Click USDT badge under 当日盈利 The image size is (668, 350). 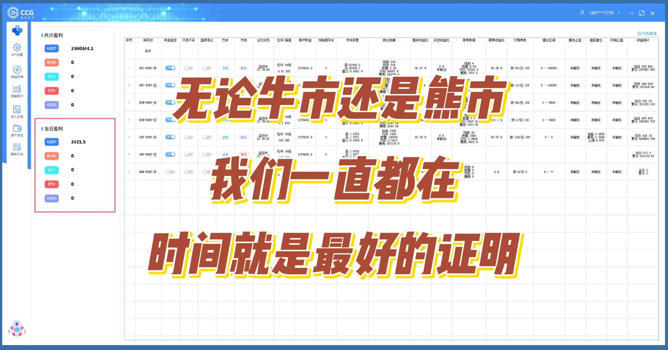pos(52,142)
